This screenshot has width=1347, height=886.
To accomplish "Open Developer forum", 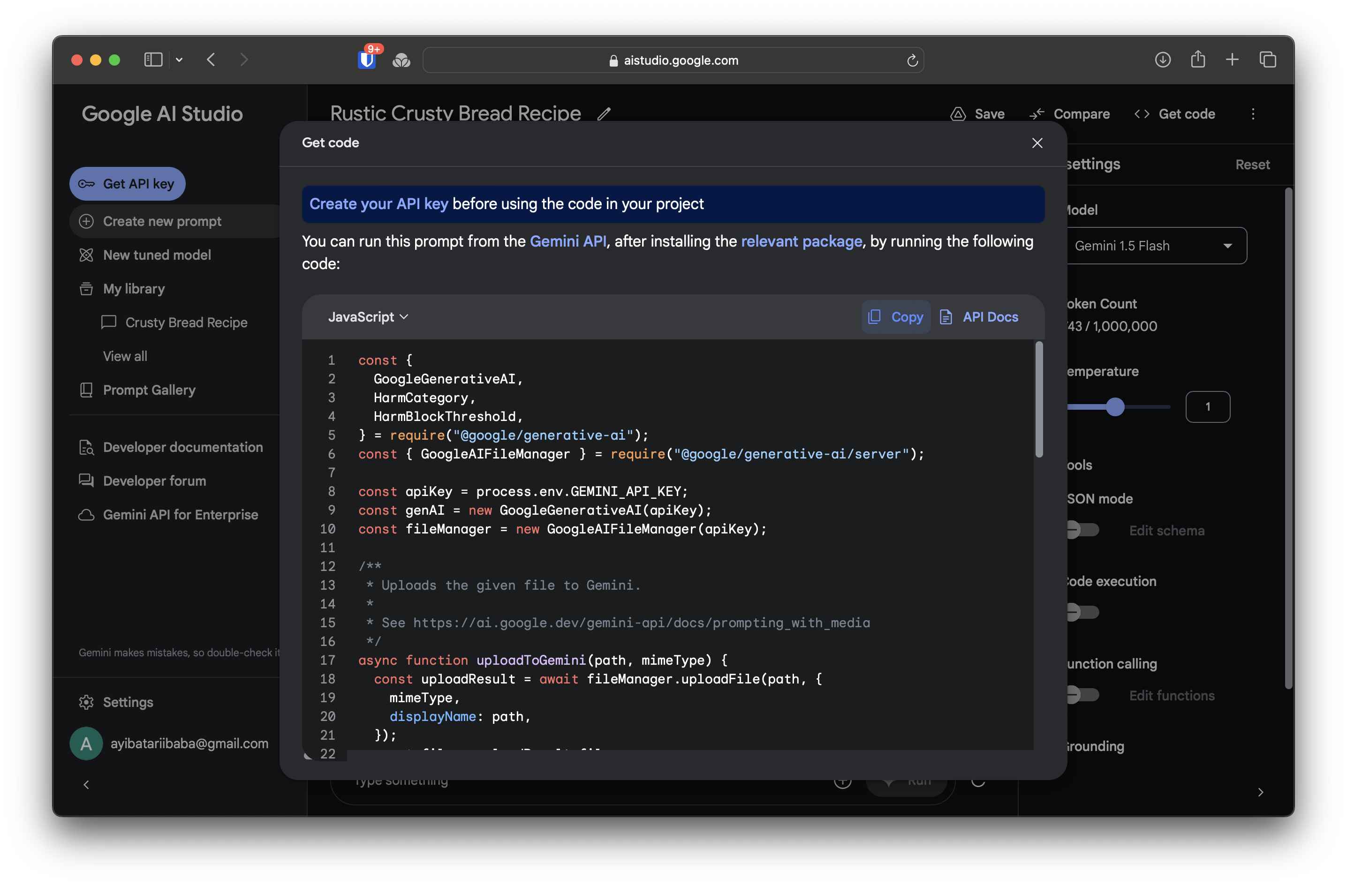I will 154,481.
